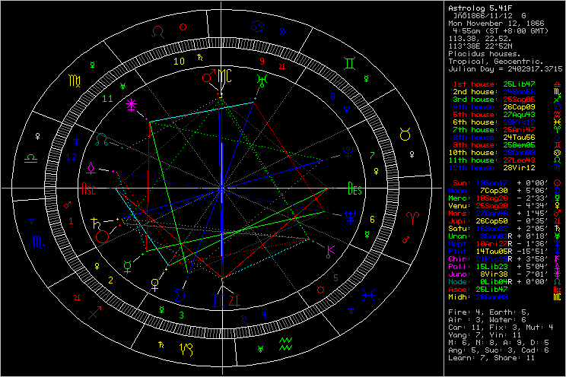Click the red Sun circle inside the chart
Image resolution: width=566 pixels, height=377 pixels.
pyautogui.click(x=102, y=237)
